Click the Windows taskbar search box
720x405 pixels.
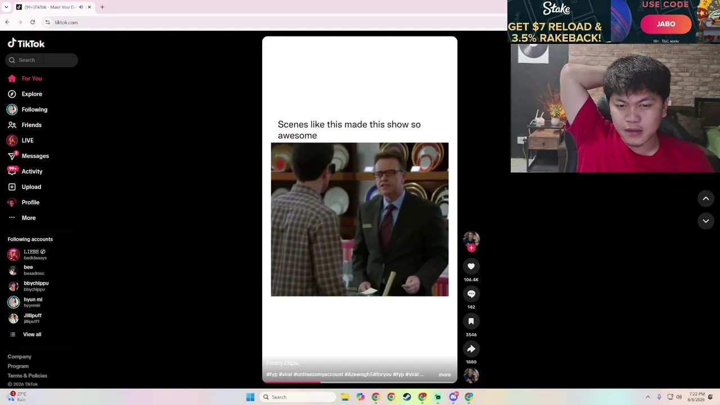(298, 397)
